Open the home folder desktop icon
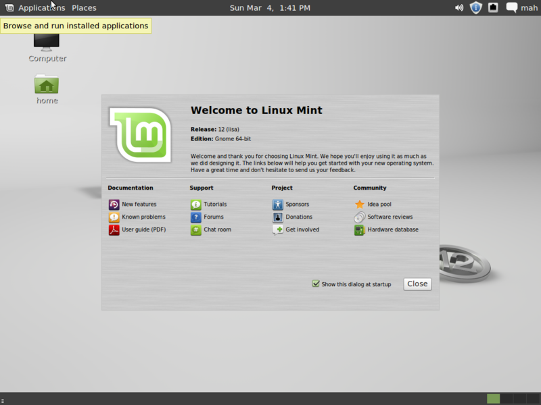Viewport: 541px width, 405px height. click(x=47, y=84)
